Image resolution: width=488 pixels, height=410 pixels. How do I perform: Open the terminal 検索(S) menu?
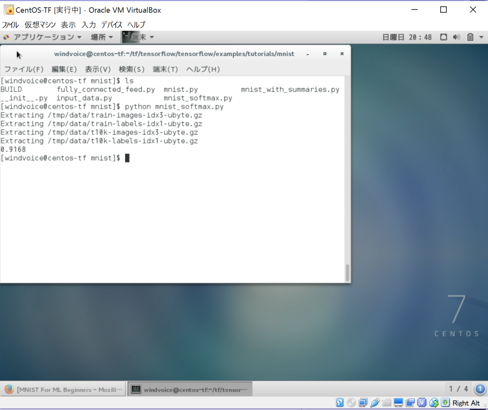[132, 69]
